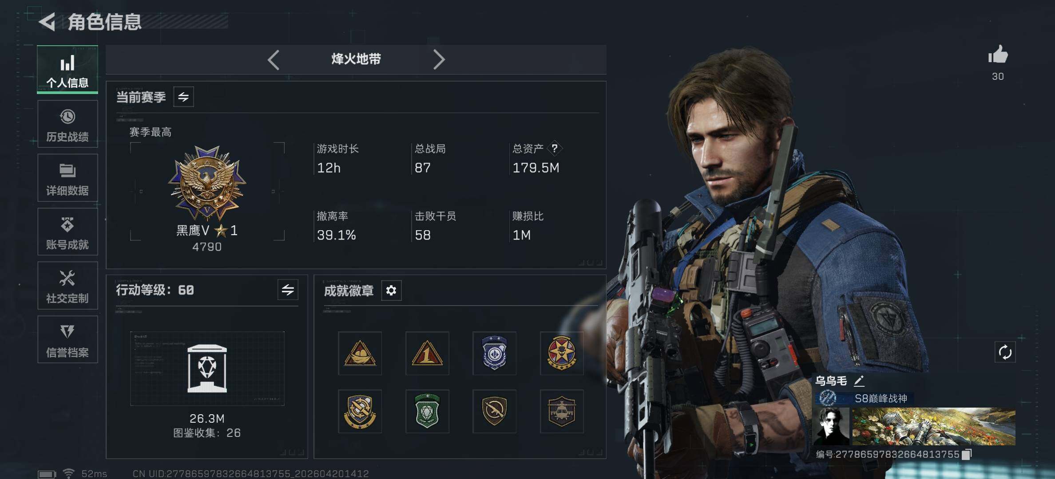The width and height of the screenshot is (1055, 479).
Task: Select the red triangle number 1 badge
Action: pyautogui.click(x=427, y=353)
